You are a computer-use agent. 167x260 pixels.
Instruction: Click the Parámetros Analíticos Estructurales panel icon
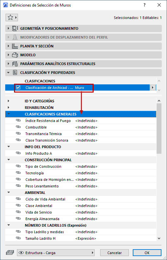15,64
